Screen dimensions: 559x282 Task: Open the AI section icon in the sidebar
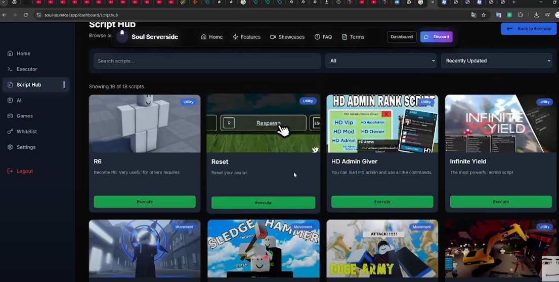pyautogui.click(x=10, y=100)
